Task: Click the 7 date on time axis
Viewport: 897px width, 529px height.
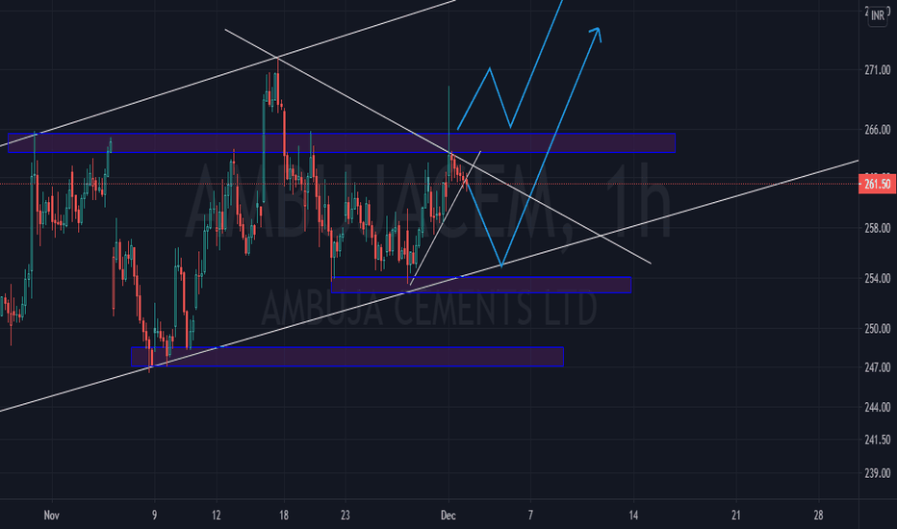Action: coord(530,516)
